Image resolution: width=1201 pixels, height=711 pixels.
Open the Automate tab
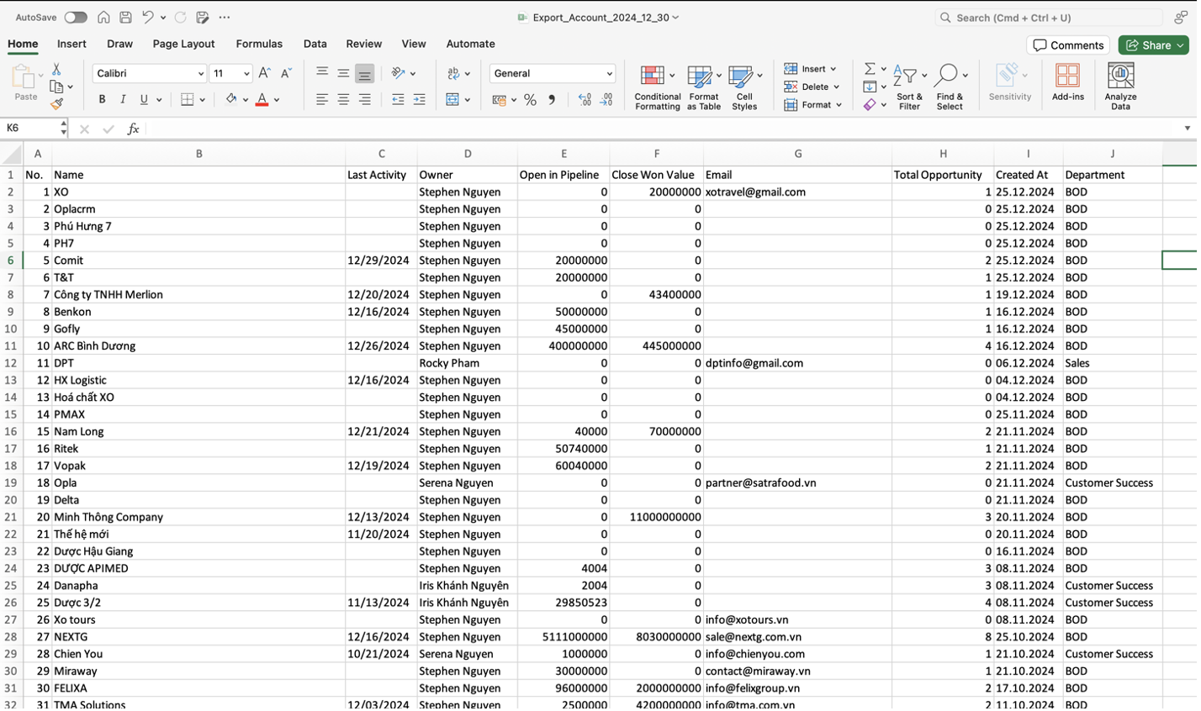click(x=472, y=45)
